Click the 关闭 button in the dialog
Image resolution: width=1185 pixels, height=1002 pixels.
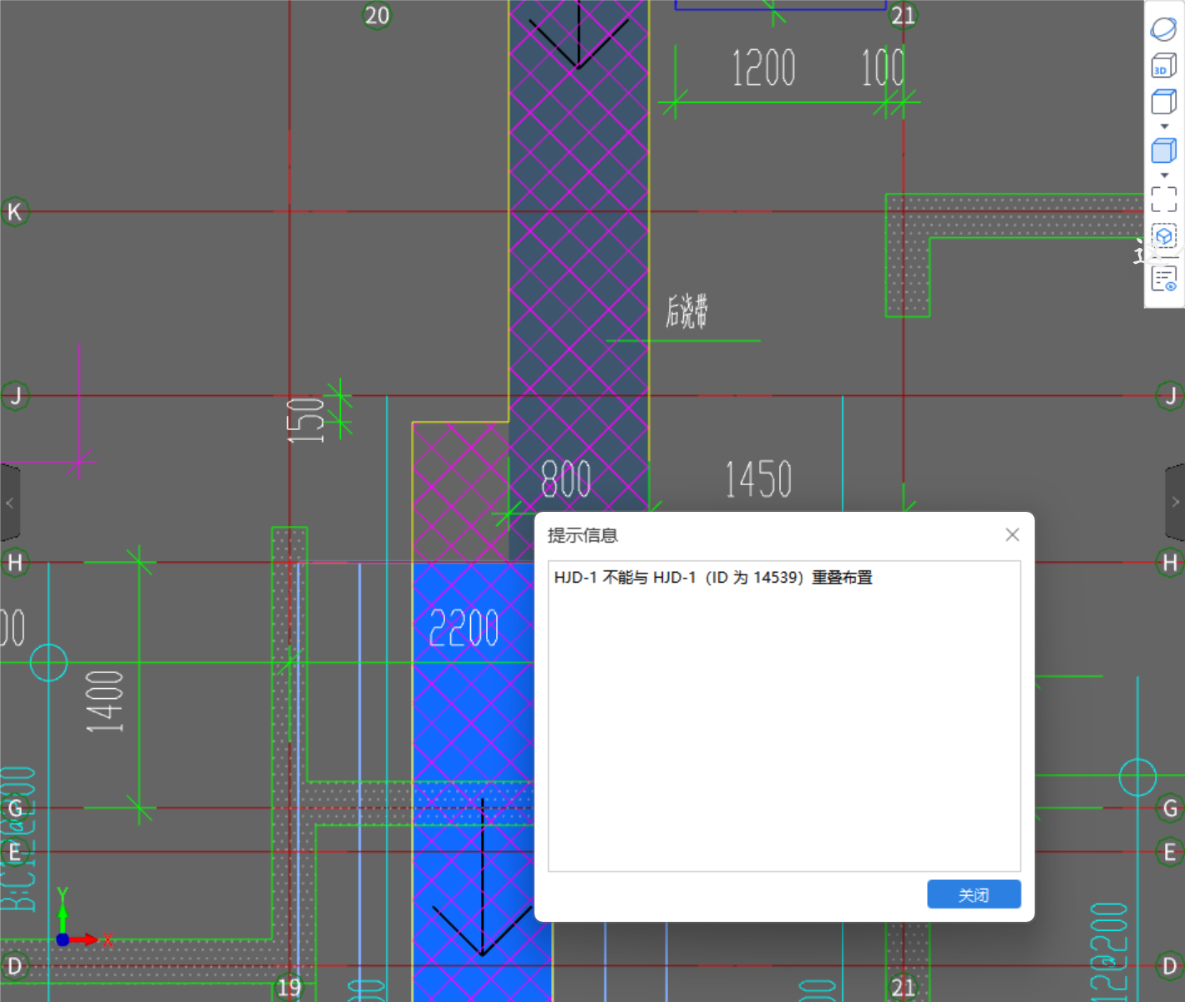tap(974, 894)
